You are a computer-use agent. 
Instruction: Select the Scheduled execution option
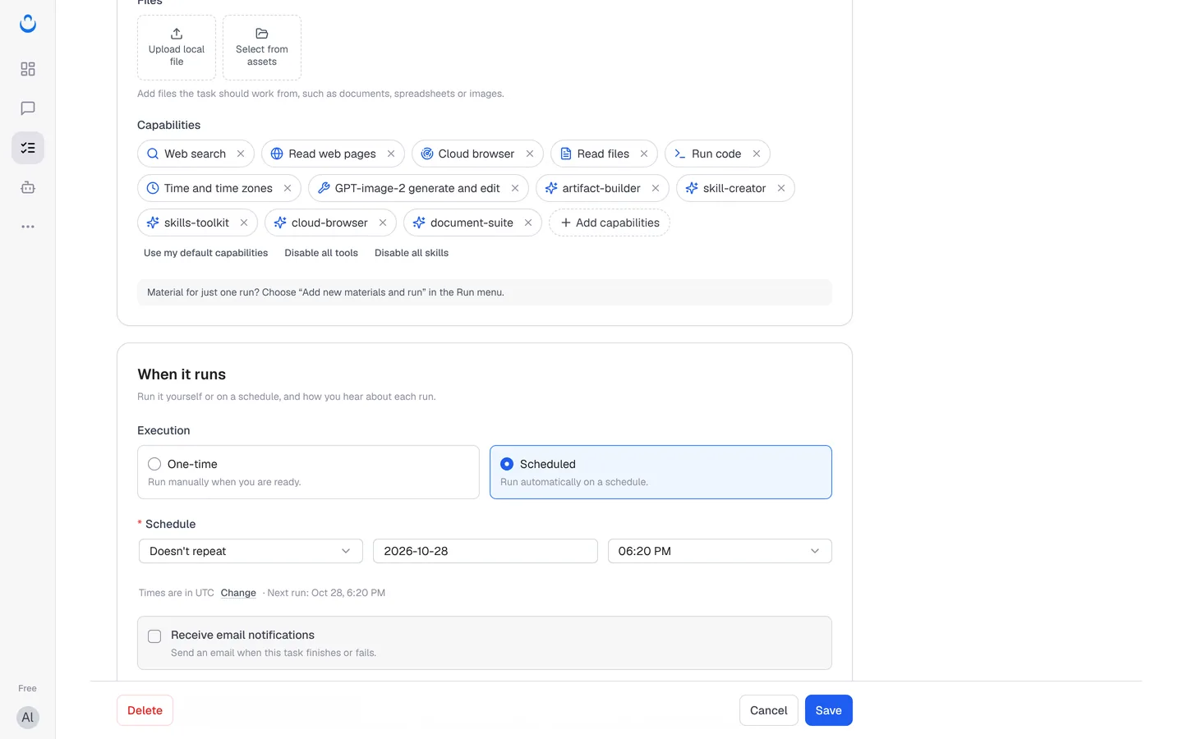tap(661, 472)
